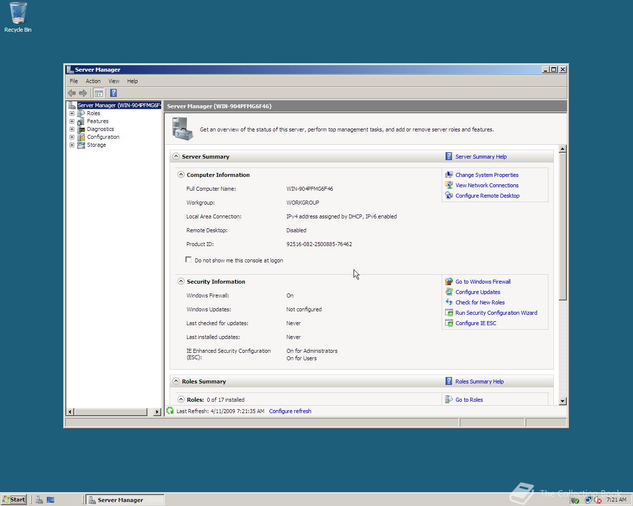
Task: Click Run Security Configuration Wizard link
Action: point(496,313)
